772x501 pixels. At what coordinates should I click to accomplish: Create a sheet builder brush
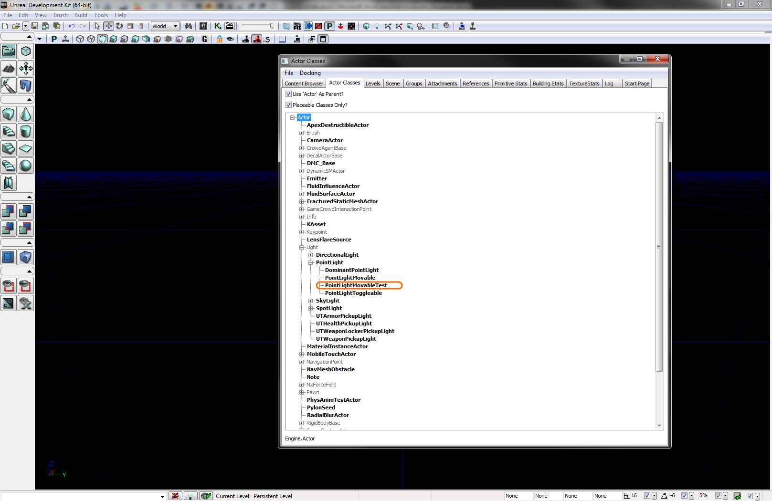(x=26, y=148)
